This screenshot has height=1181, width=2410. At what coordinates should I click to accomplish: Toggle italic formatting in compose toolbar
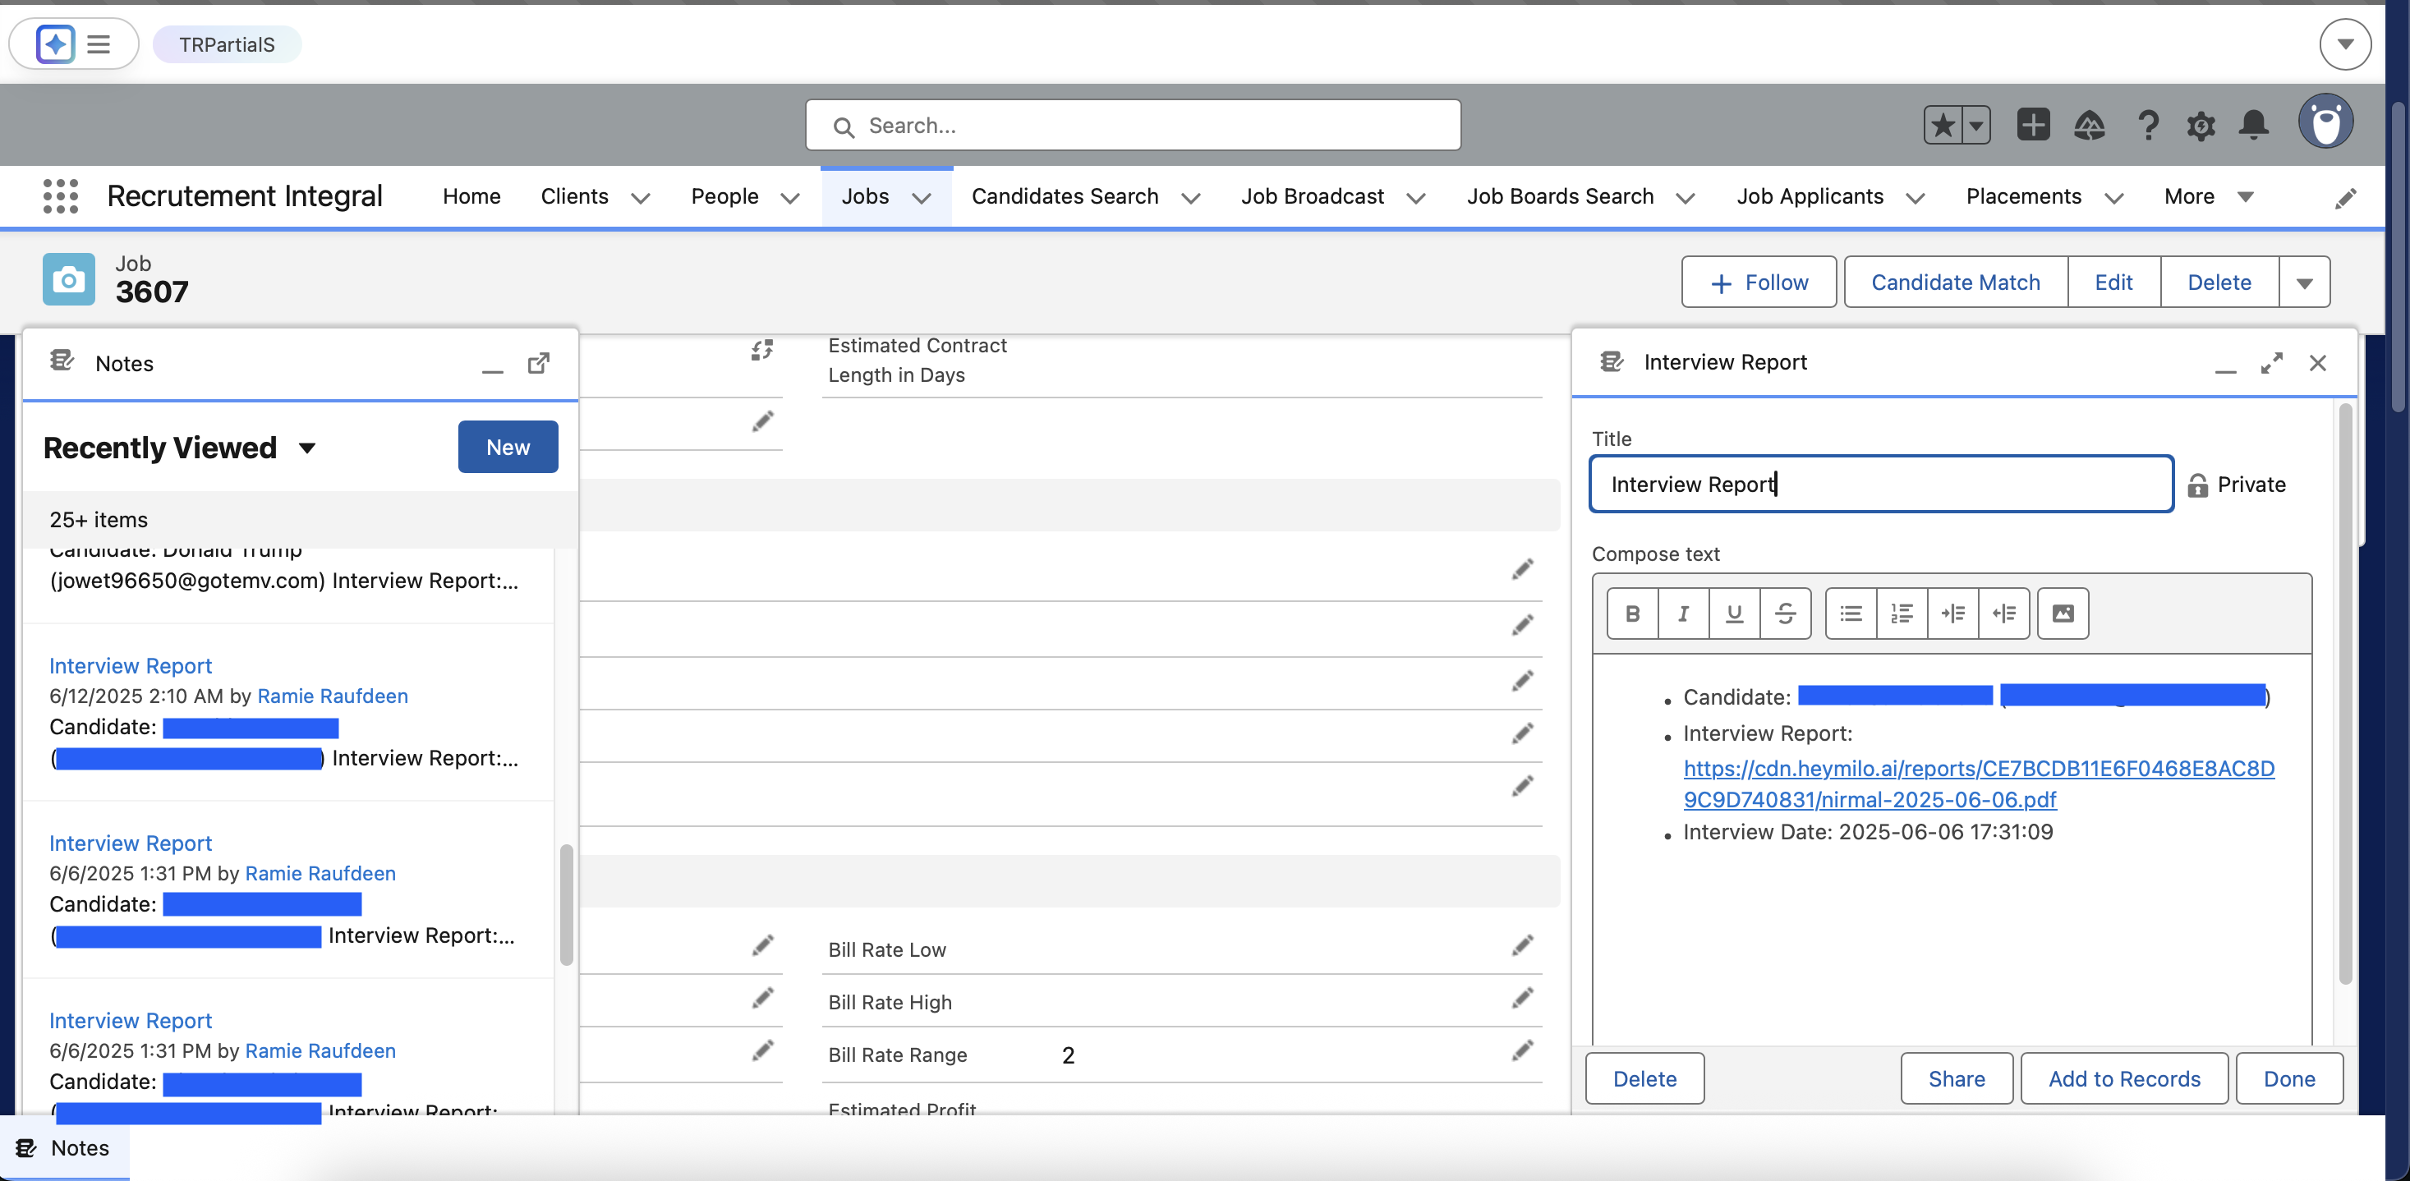(1682, 613)
